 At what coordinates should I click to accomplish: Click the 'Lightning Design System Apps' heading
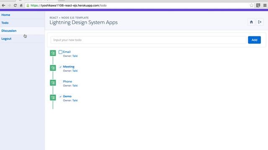84,22
